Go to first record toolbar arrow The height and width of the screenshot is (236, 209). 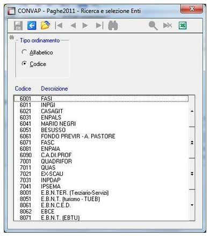[59, 26]
